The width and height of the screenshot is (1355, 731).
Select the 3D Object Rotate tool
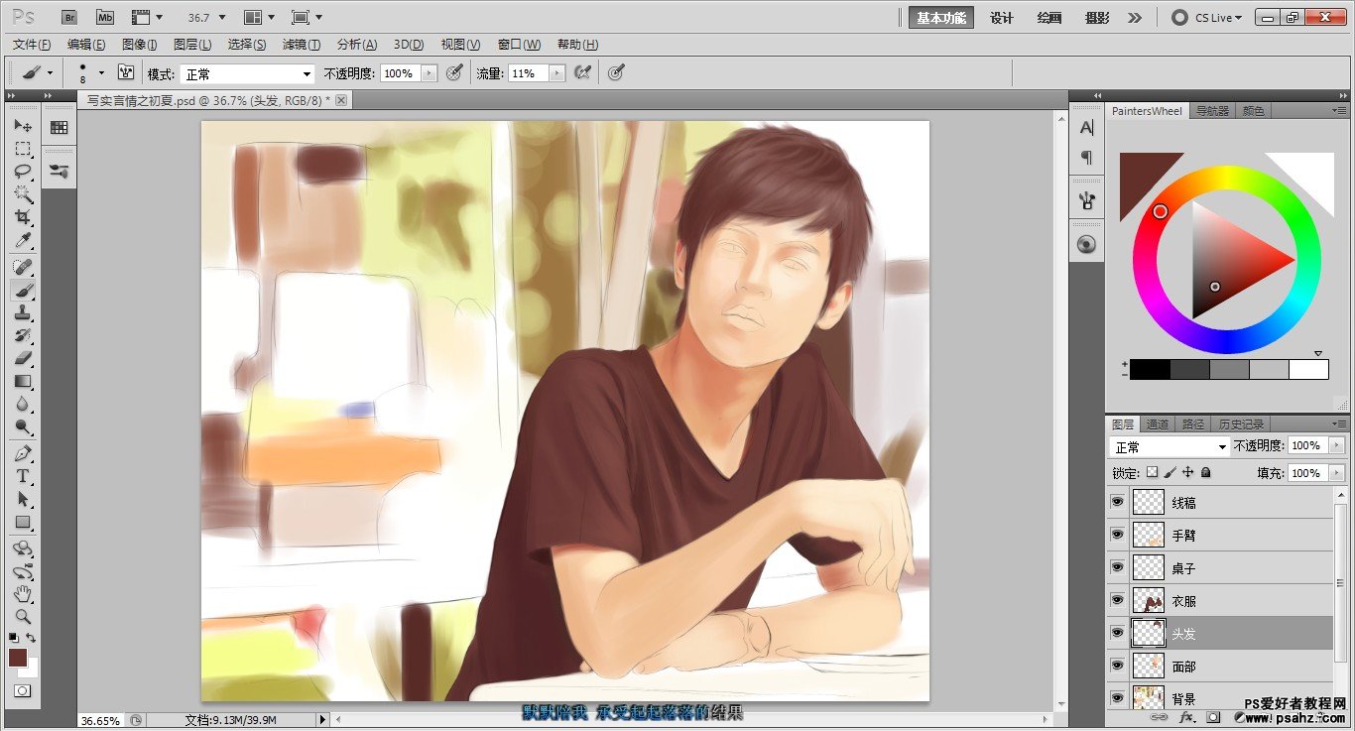pyautogui.click(x=23, y=548)
